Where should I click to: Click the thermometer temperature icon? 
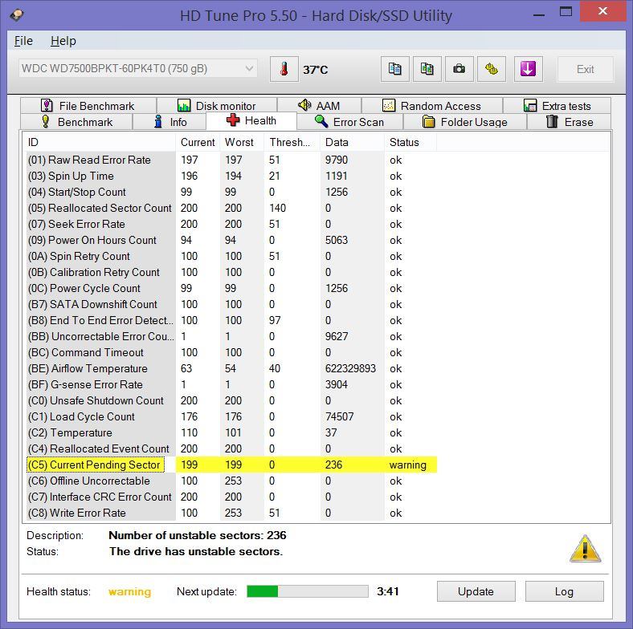[x=284, y=69]
